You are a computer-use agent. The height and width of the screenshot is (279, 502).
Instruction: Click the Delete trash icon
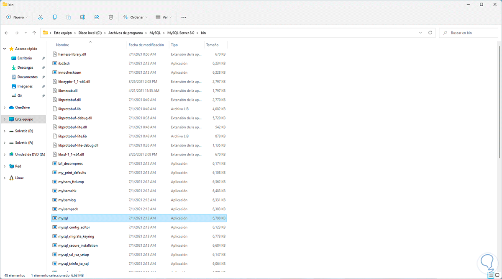tap(111, 17)
